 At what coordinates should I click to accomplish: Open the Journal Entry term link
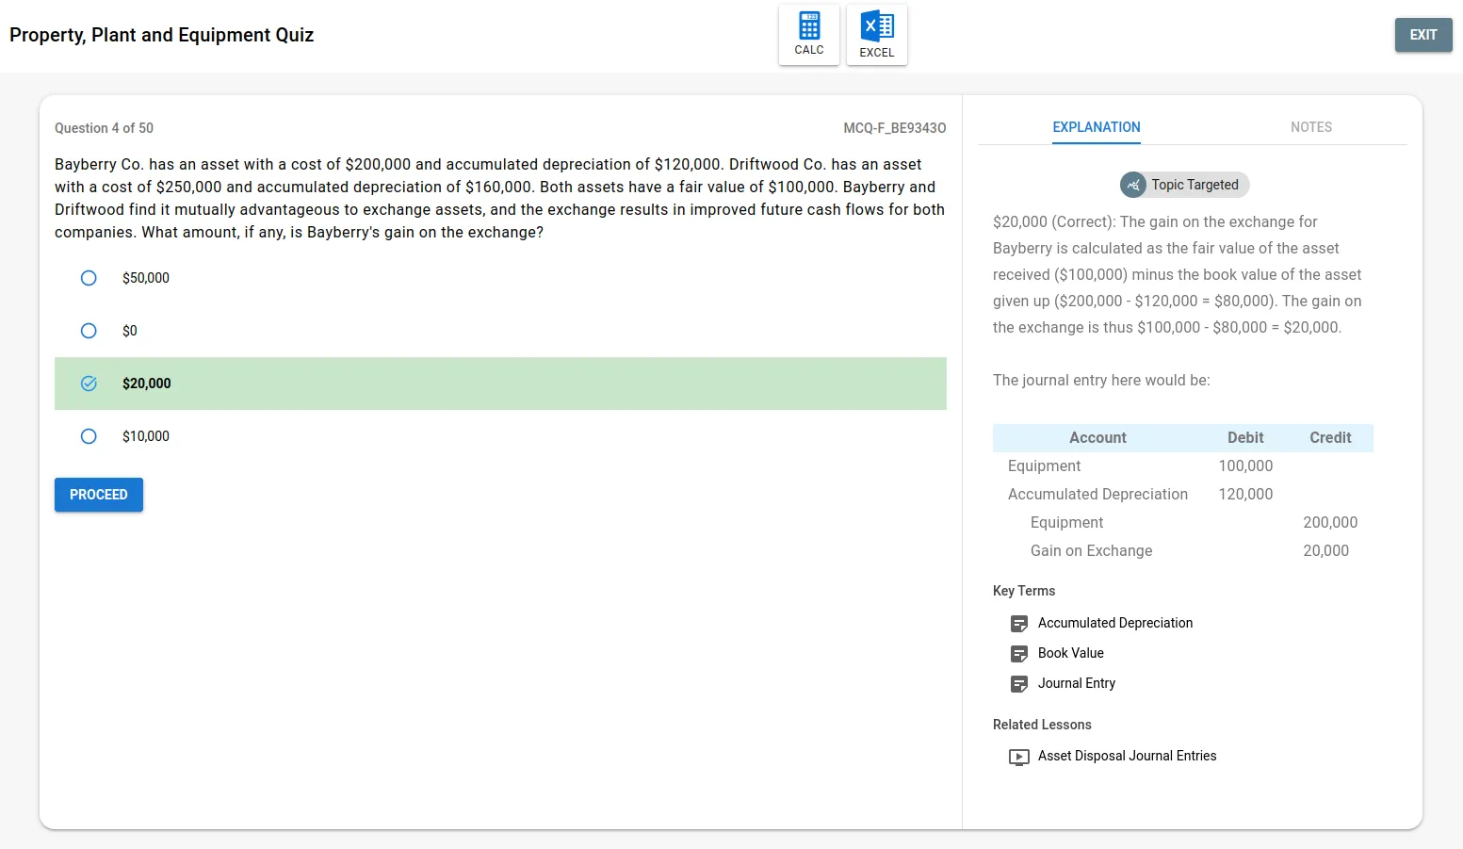pyautogui.click(x=1077, y=683)
